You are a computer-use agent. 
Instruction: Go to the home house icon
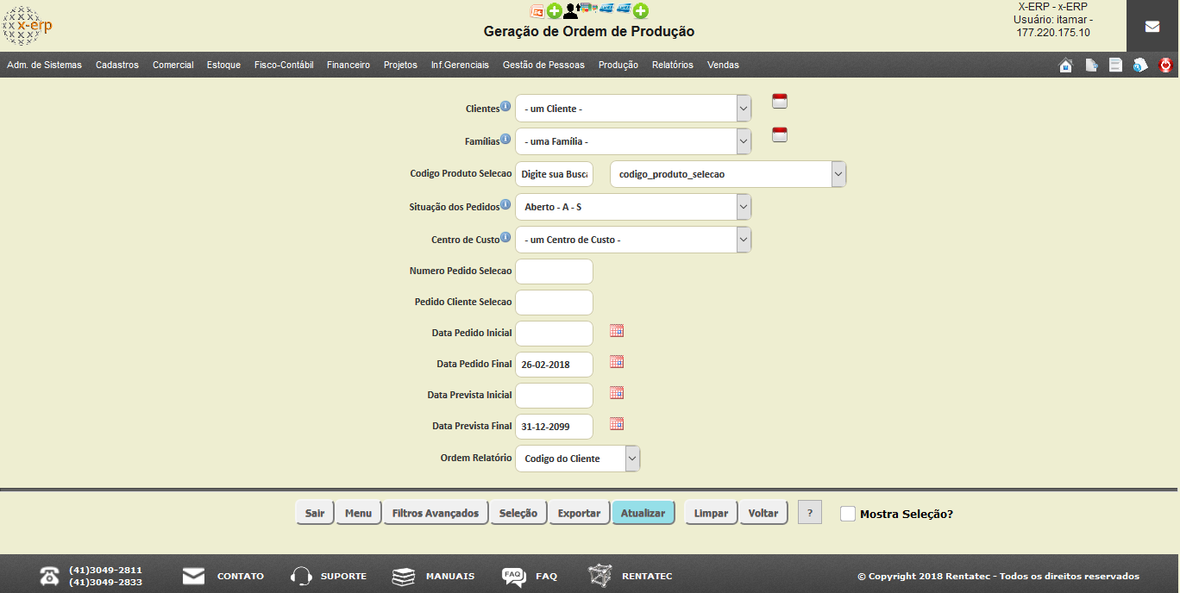(x=1066, y=65)
